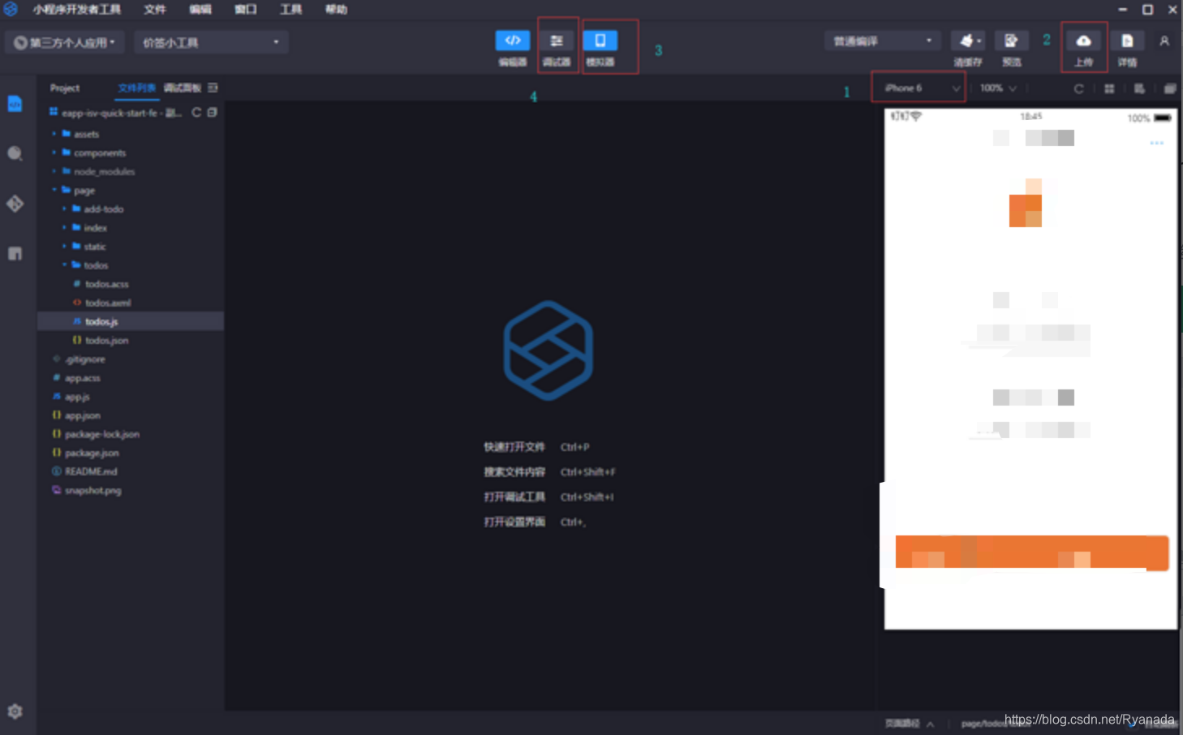Viewport: 1183px width, 735px height.
Task: Open app.acss file
Action: point(82,378)
